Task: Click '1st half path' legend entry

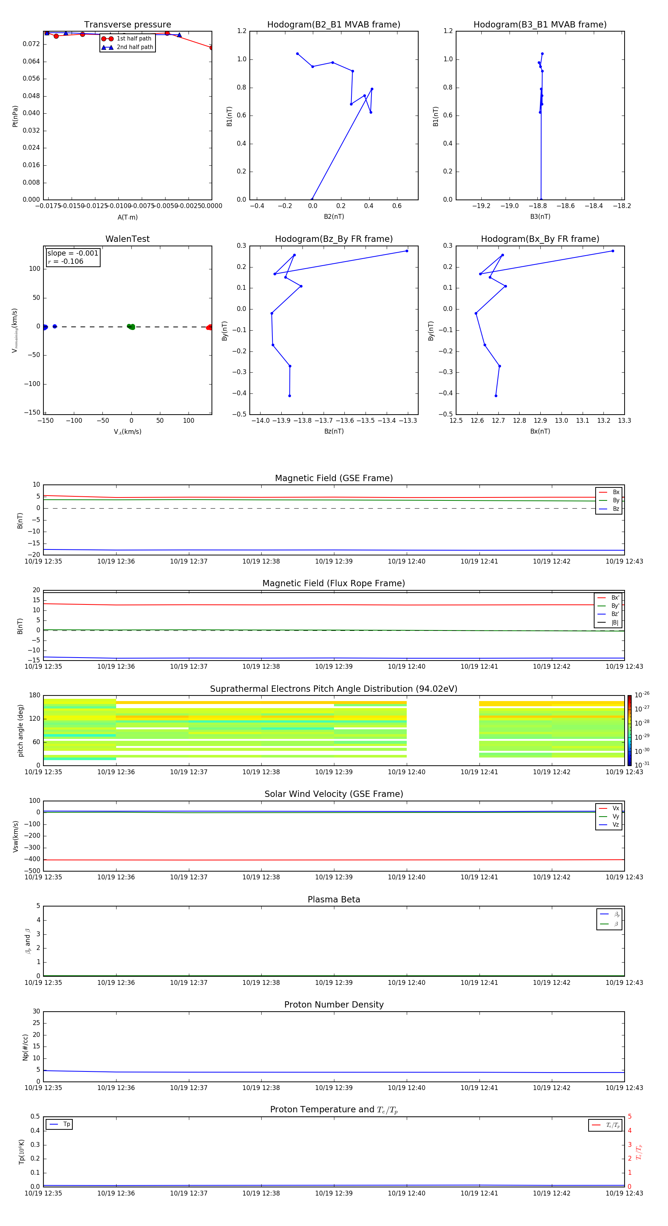Action: 127,39
